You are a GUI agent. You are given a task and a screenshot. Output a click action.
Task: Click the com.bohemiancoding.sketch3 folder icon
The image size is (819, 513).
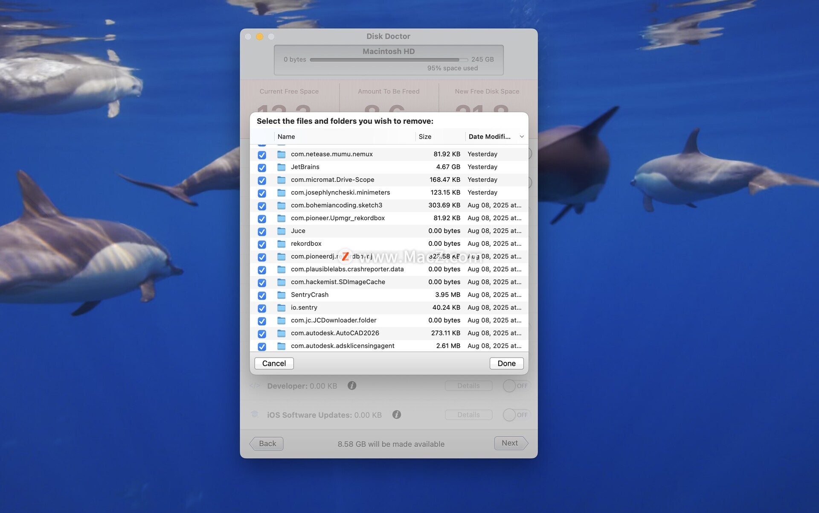pos(282,205)
